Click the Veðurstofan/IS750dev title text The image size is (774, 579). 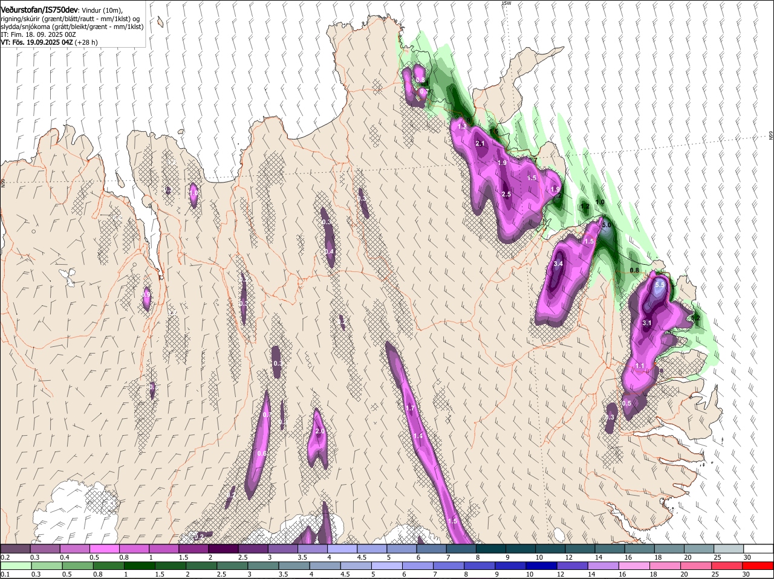click(40, 10)
